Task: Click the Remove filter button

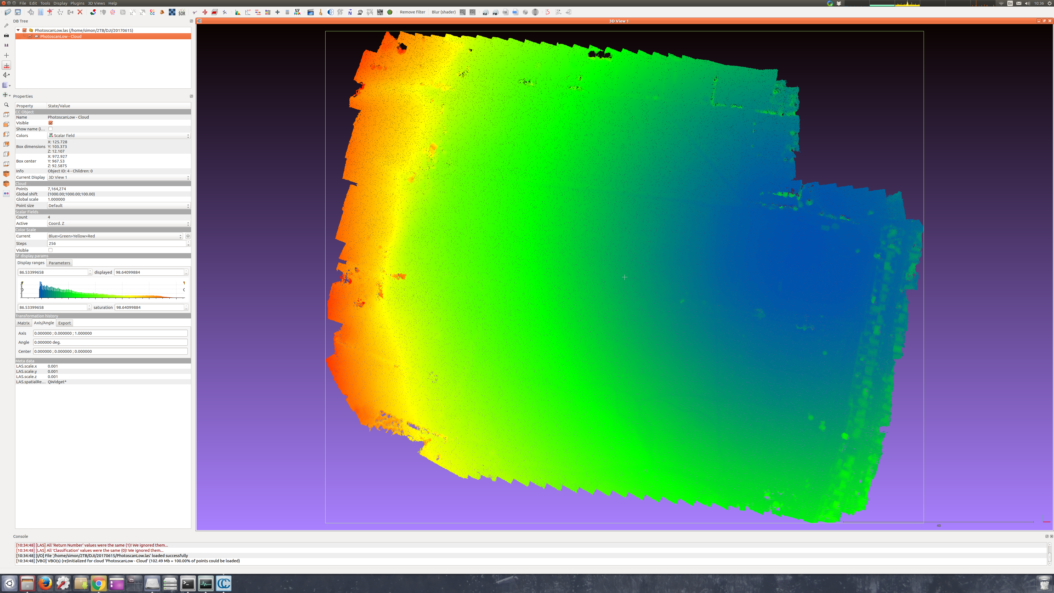Action: pos(413,12)
